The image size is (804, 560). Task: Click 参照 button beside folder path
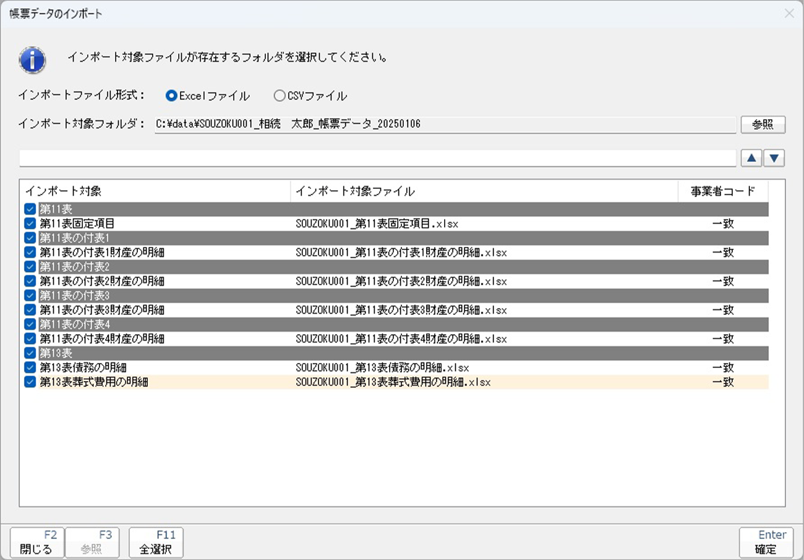763,124
